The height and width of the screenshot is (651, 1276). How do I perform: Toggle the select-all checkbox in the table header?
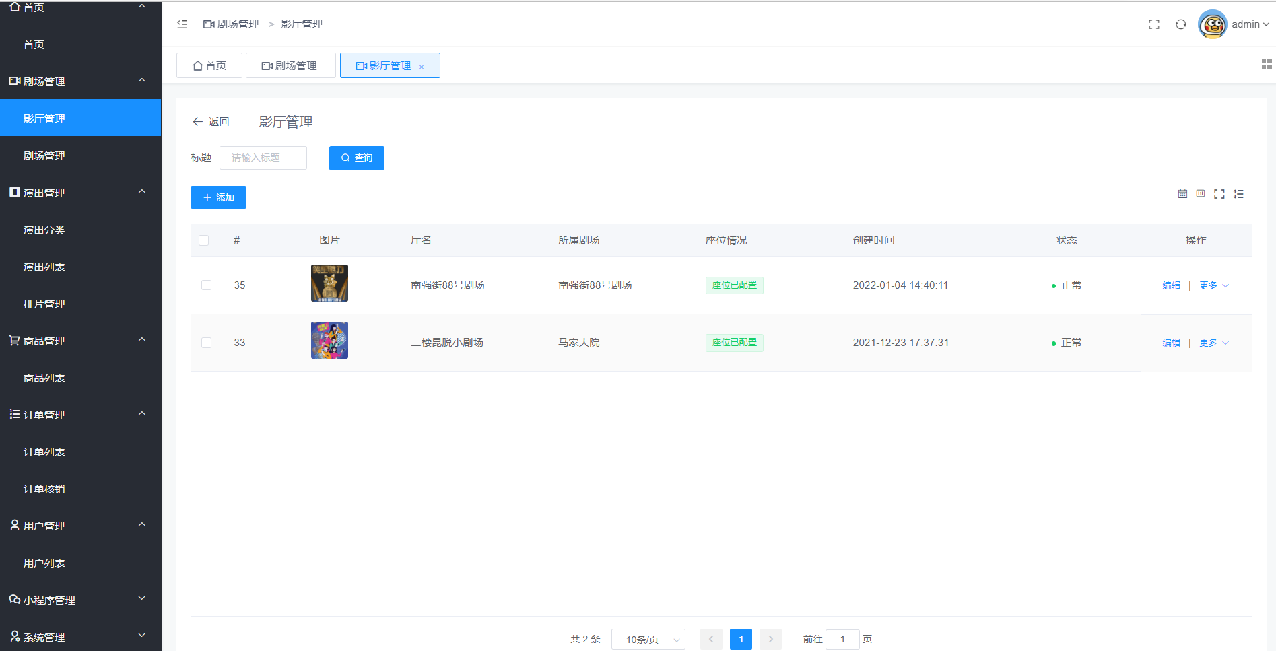[204, 240]
